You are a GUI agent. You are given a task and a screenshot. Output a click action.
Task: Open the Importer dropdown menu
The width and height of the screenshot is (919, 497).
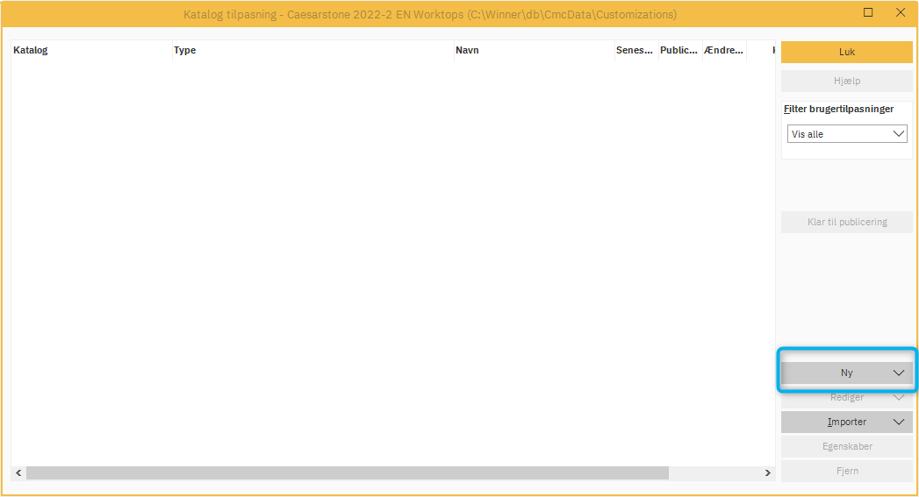click(846, 422)
